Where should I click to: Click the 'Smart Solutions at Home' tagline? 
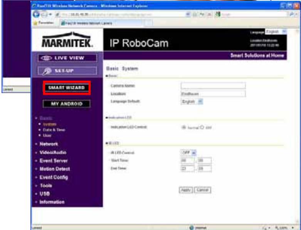pyautogui.click(x=257, y=55)
